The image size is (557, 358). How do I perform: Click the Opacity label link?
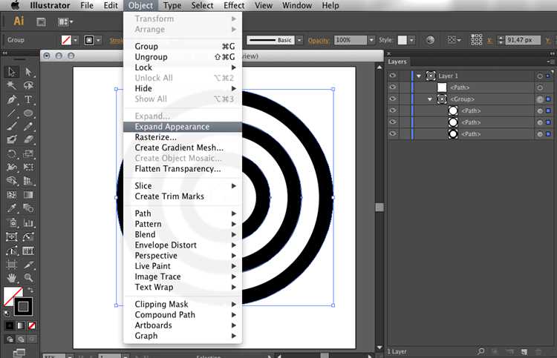tap(319, 41)
